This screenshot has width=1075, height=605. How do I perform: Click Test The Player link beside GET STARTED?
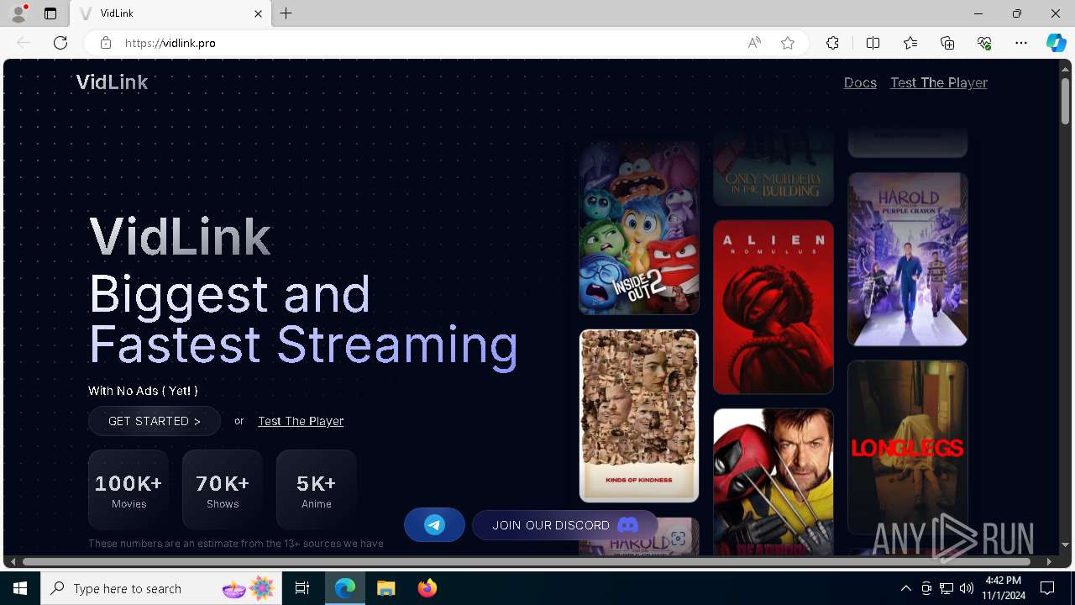(301, 421)
